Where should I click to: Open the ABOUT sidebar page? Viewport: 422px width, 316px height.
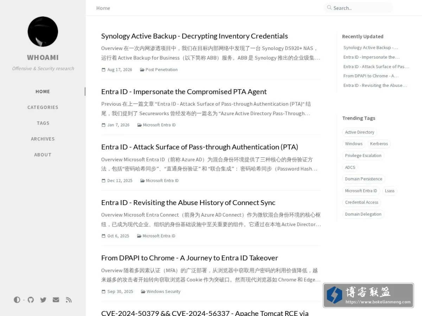click(x=43, y=154)
